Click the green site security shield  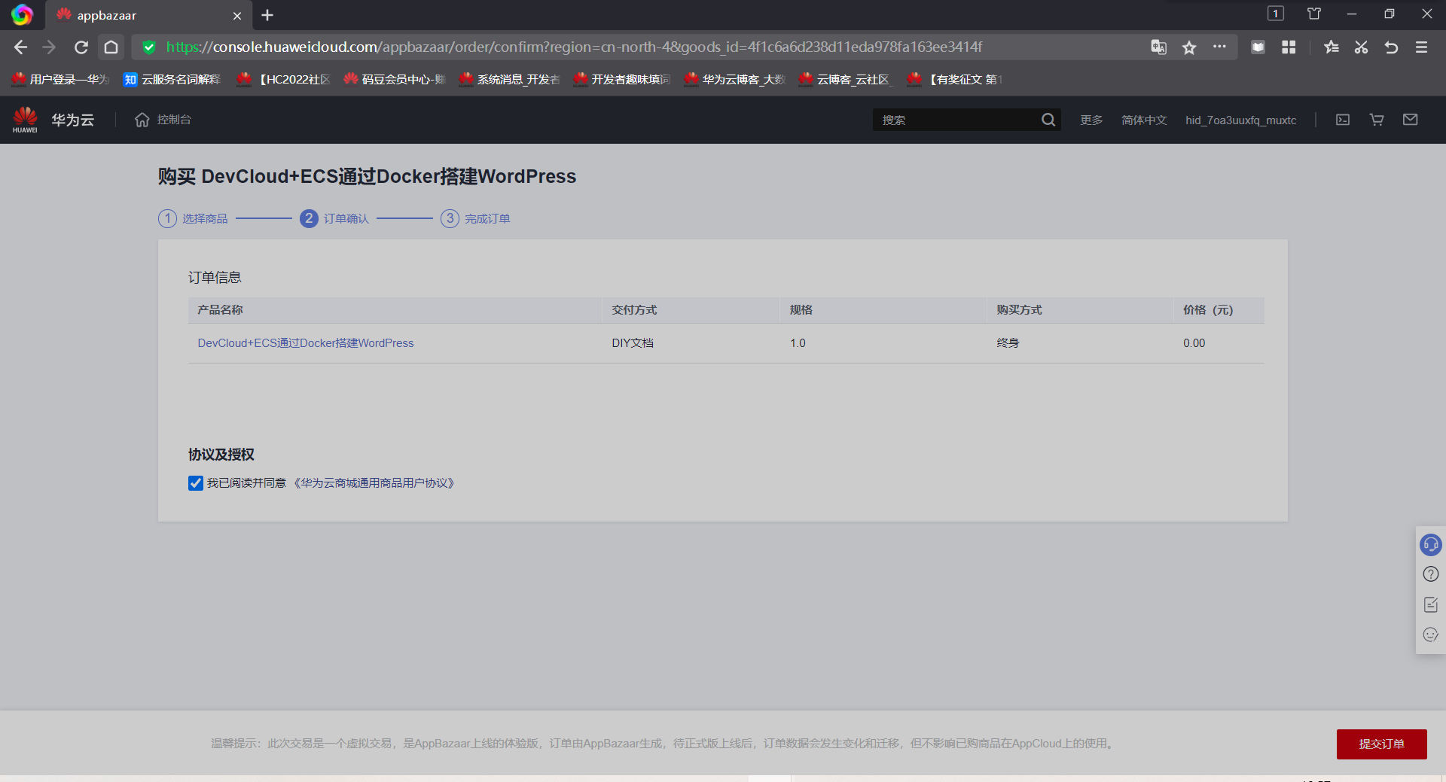(x=149, y=47)
